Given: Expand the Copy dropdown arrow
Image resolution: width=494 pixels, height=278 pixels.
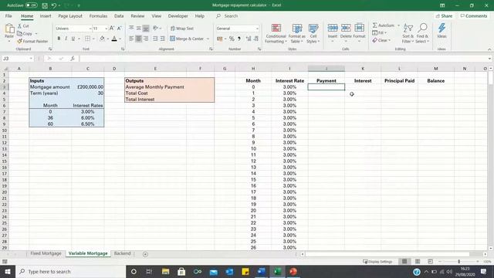Looking at the screenshot, I should 36,34.
